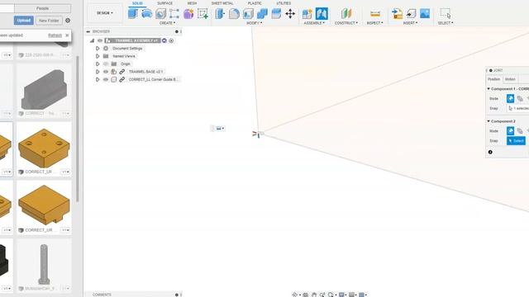
Task: Select Between Two Faces mode for Component 2
Action: coord(520,131)
